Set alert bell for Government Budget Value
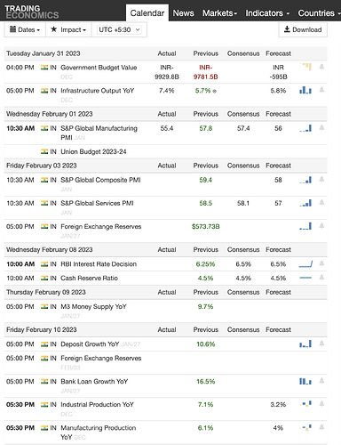The height and width of the screenshot is (445, 341). point(321,67)
